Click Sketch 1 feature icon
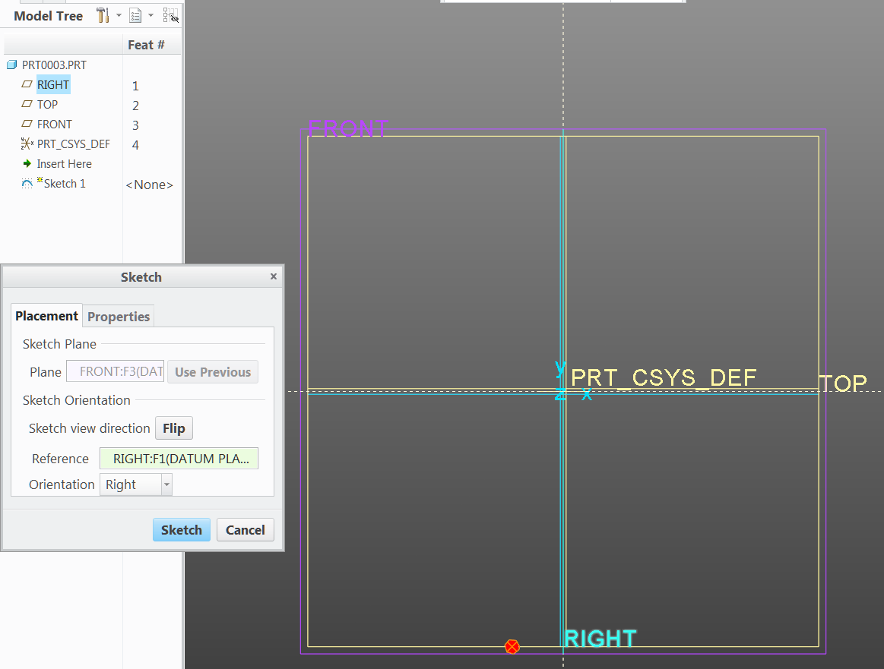 point(27,183)
